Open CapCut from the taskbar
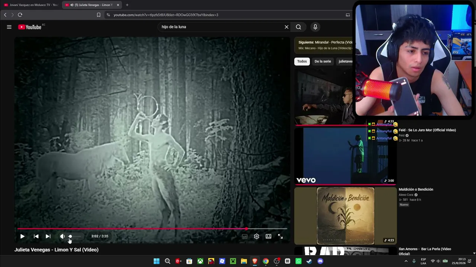476x267 pixels. pyautogui.click(x=287, y=261)
